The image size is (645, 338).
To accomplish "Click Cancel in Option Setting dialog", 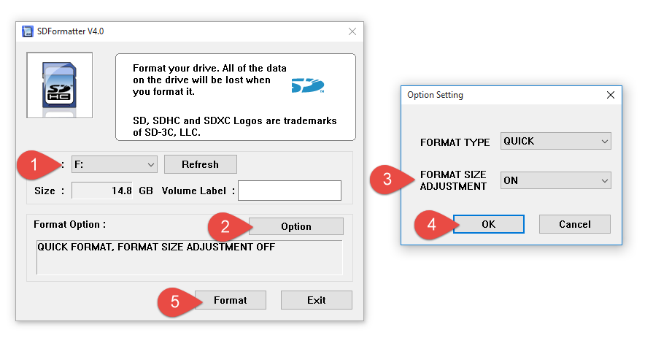I will tap(575, 224).
